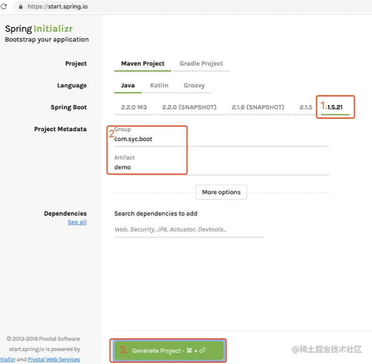Choose Groovy as the language
This screenshot has height=364, width=372.
(x=194, y=85)
